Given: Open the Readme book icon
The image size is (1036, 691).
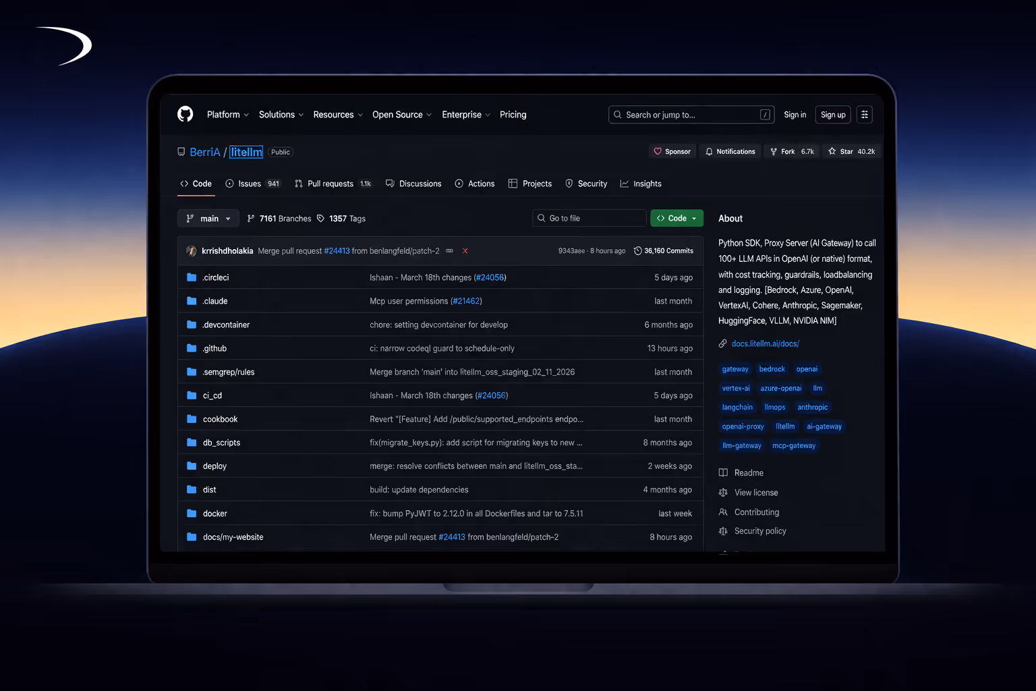Looking at the screenshot, I should point(722,472).
